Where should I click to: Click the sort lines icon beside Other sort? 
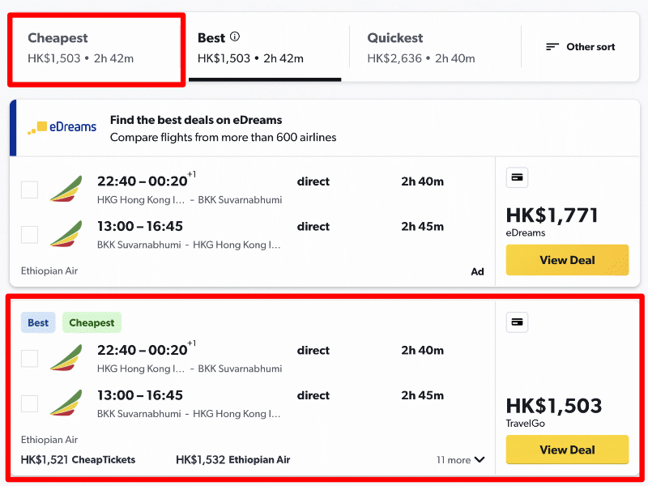[552, 47]
